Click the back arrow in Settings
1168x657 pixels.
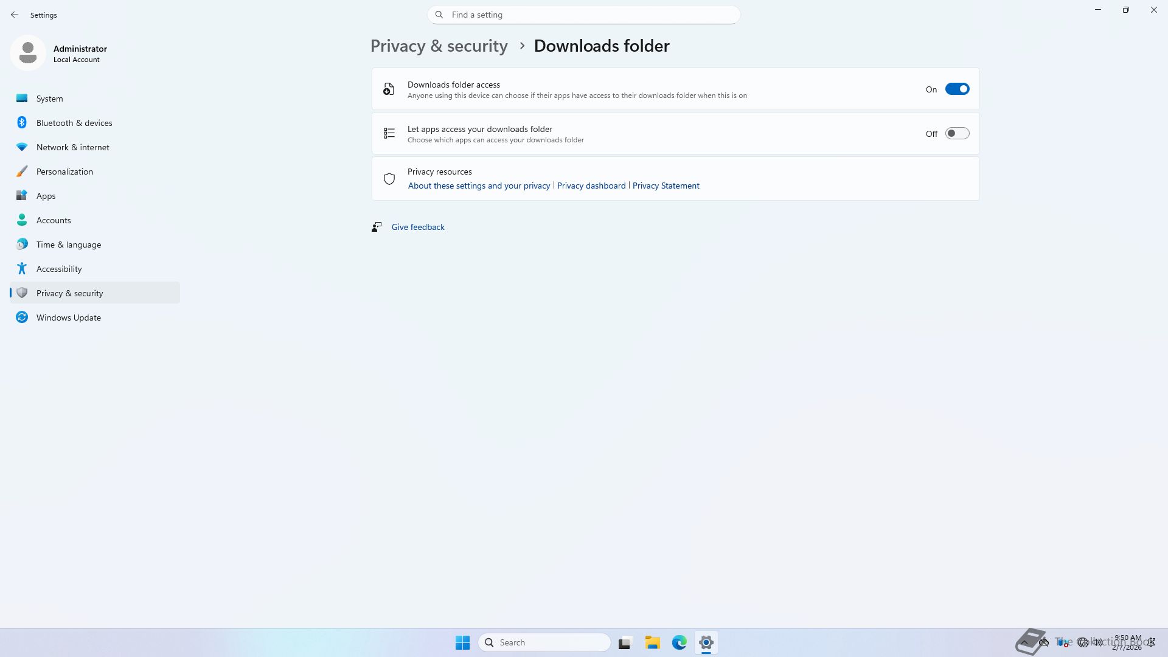pyautogui.click(x=15, y=15)
